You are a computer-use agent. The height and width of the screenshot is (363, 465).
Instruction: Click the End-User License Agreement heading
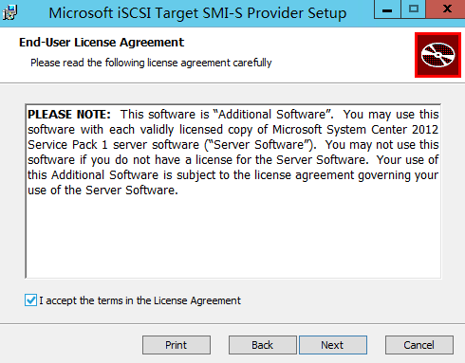[x=102, y=43]
